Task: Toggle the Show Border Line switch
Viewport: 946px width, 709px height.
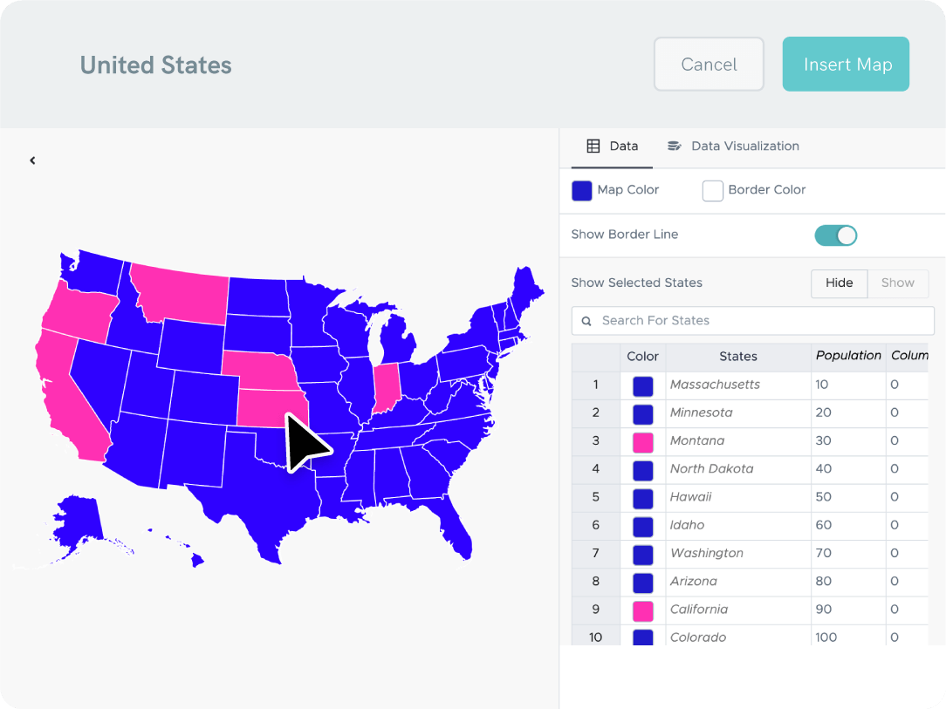Action: [x=835, y=235]
